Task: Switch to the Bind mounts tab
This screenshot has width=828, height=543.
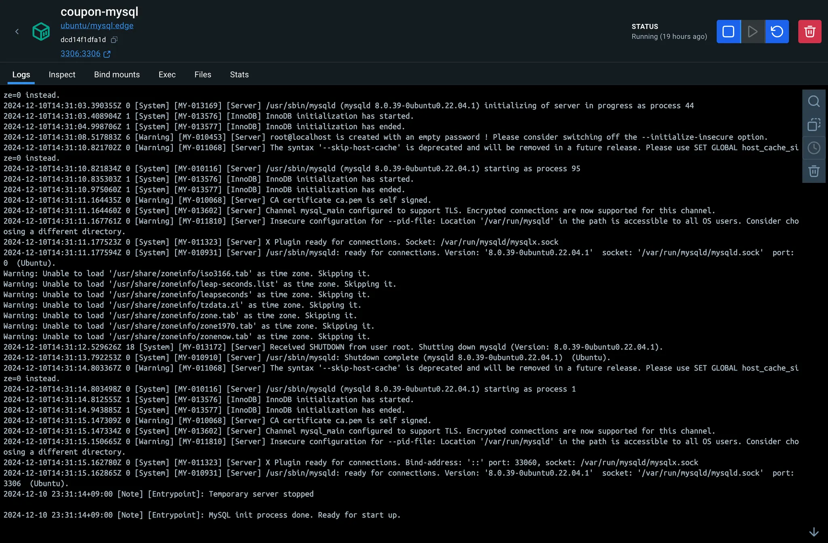Action: click(117, 74)
